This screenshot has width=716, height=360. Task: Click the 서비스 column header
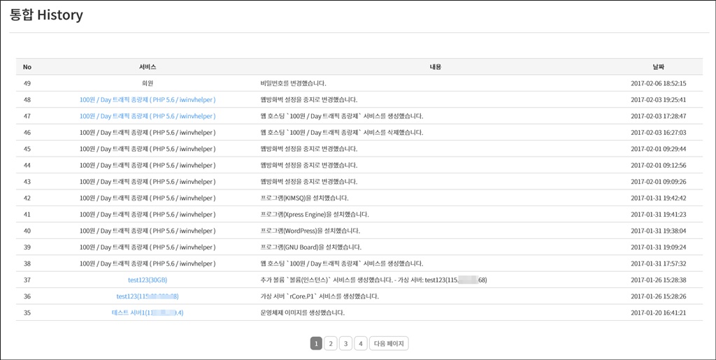148,67
